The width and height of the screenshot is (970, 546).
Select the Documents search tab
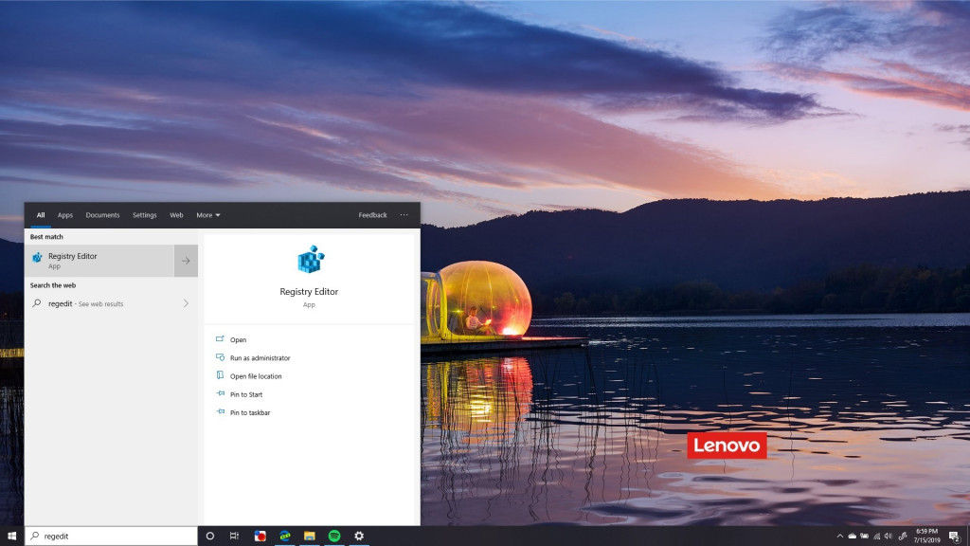pyautogui.click(x=102, y=215)
